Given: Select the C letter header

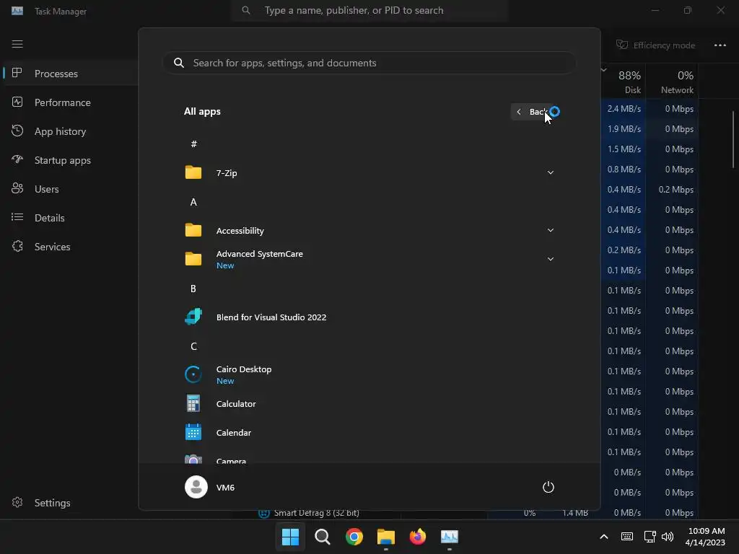Looking at the screenshot, I should [193, 346].
